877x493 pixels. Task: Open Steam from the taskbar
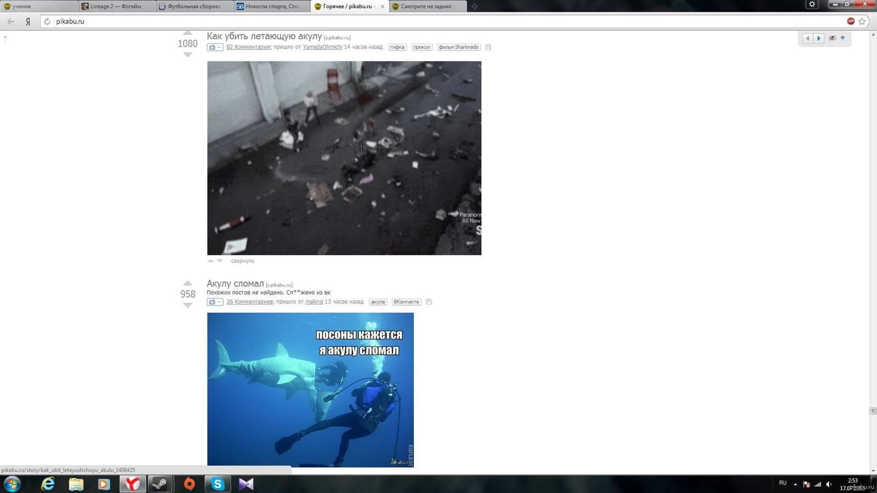pos(160,484)
